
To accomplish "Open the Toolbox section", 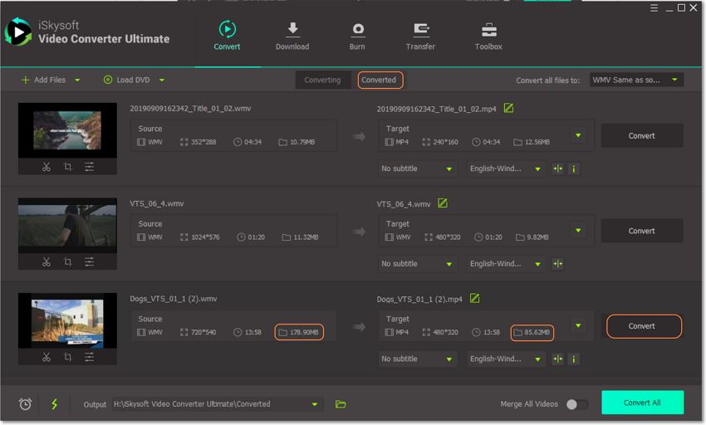I will (x=488, y=36).
